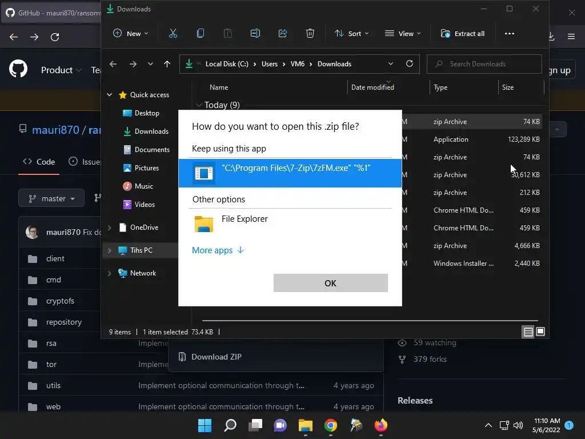Go back in File Explorer navigation
The image size is (585, 439).
click(113, 64)
